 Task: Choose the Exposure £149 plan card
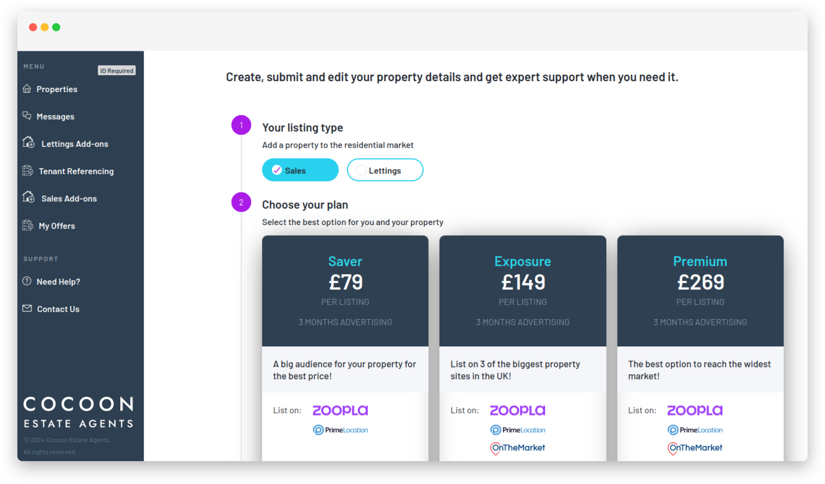(x=523, y=349)
